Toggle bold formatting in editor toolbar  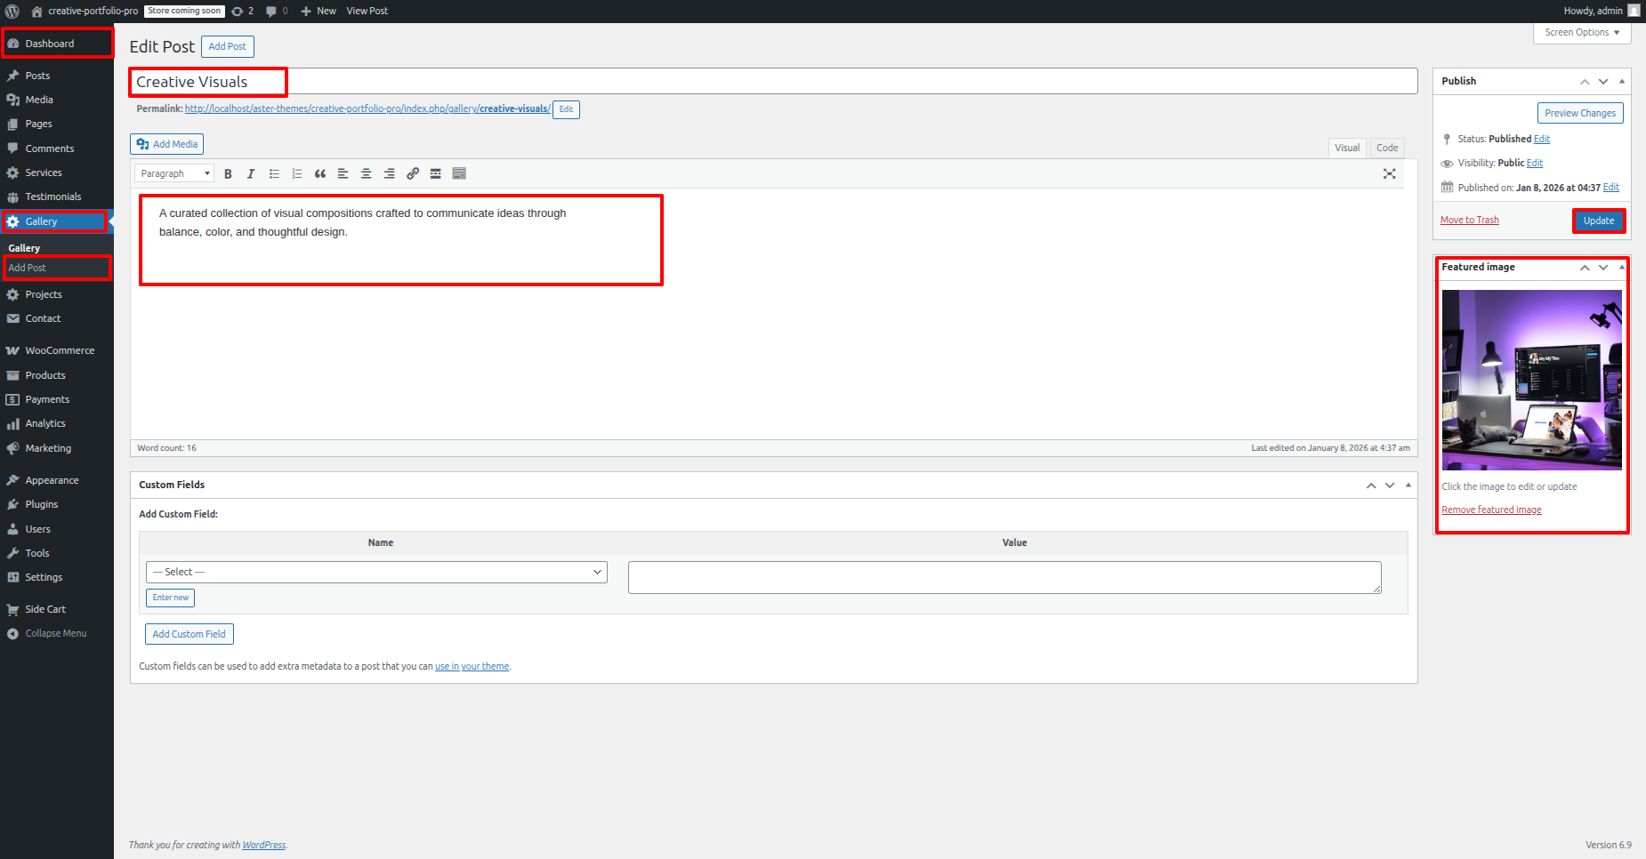pos(228,174)
